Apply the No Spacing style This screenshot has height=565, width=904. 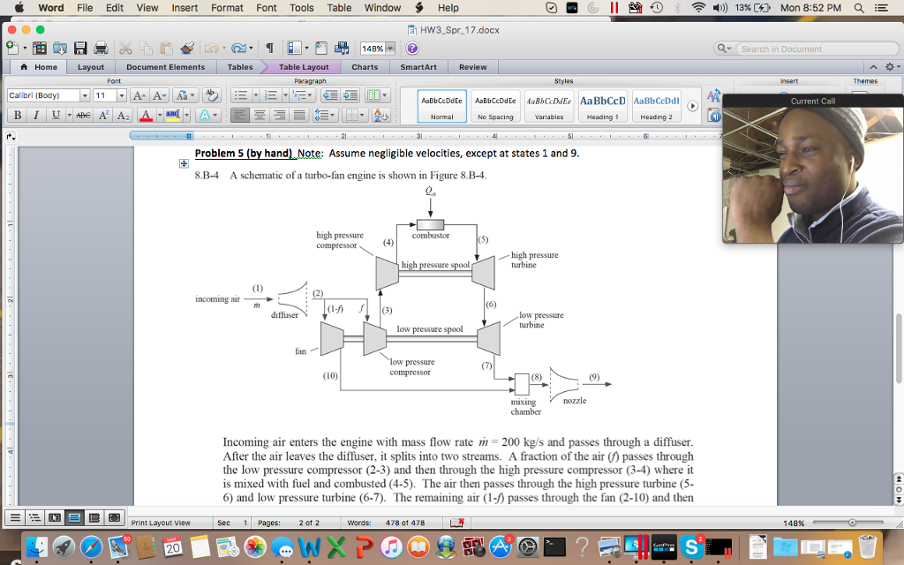coord(495,106)
